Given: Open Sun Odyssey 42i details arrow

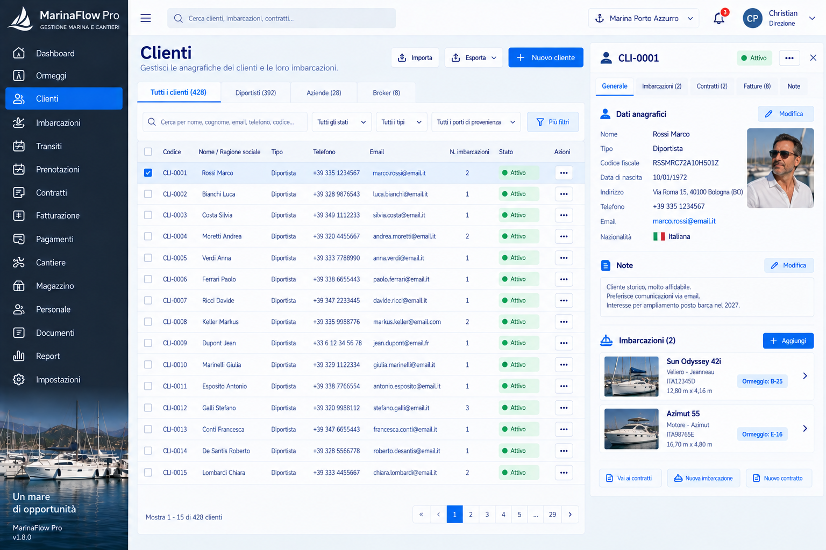Looking at the screenshot, I should point(805,376).
